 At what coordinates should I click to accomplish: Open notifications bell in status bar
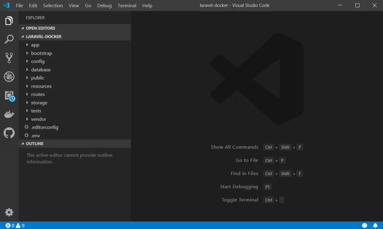(375, 225)
